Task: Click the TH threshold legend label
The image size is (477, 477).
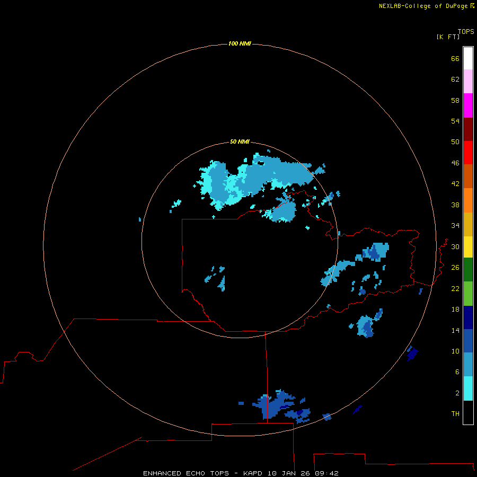Action: [455, 414]
